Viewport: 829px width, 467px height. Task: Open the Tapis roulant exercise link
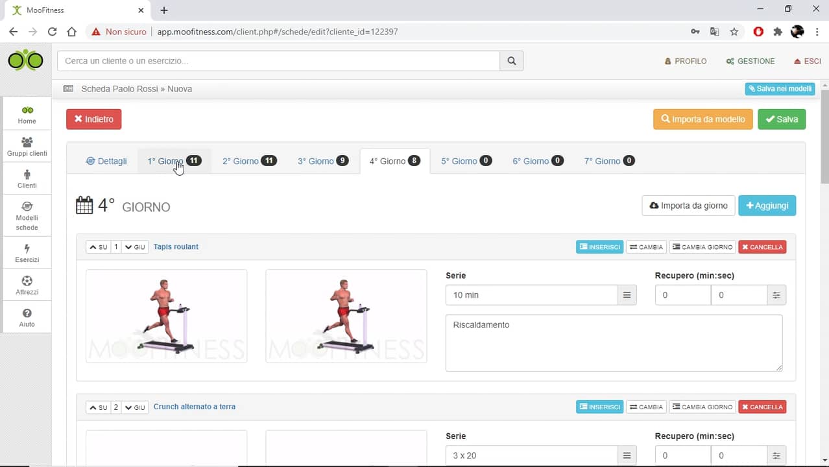tap(176, 246)
